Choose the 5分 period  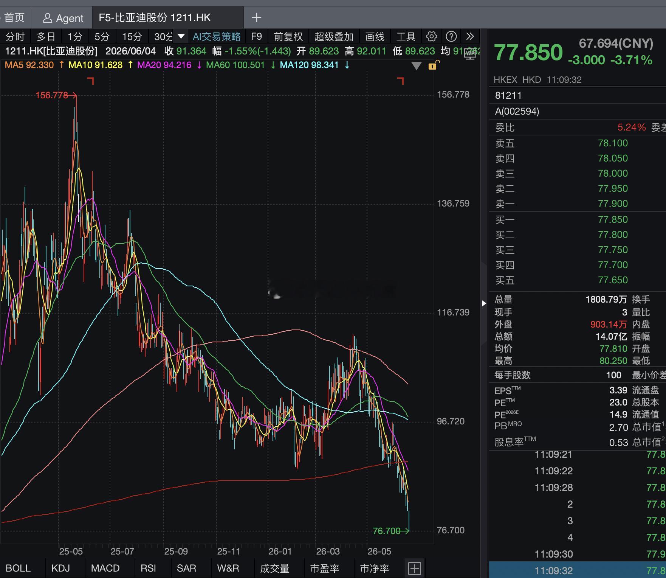click(102, 37)
